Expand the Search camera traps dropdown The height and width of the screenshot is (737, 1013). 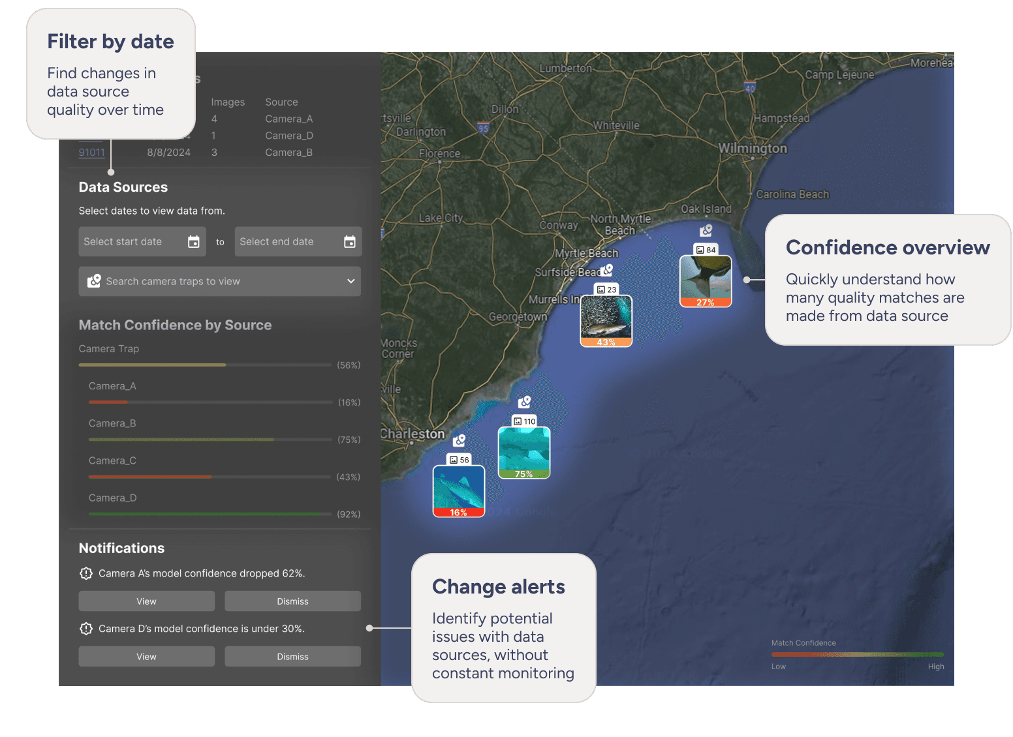[351, 281]
